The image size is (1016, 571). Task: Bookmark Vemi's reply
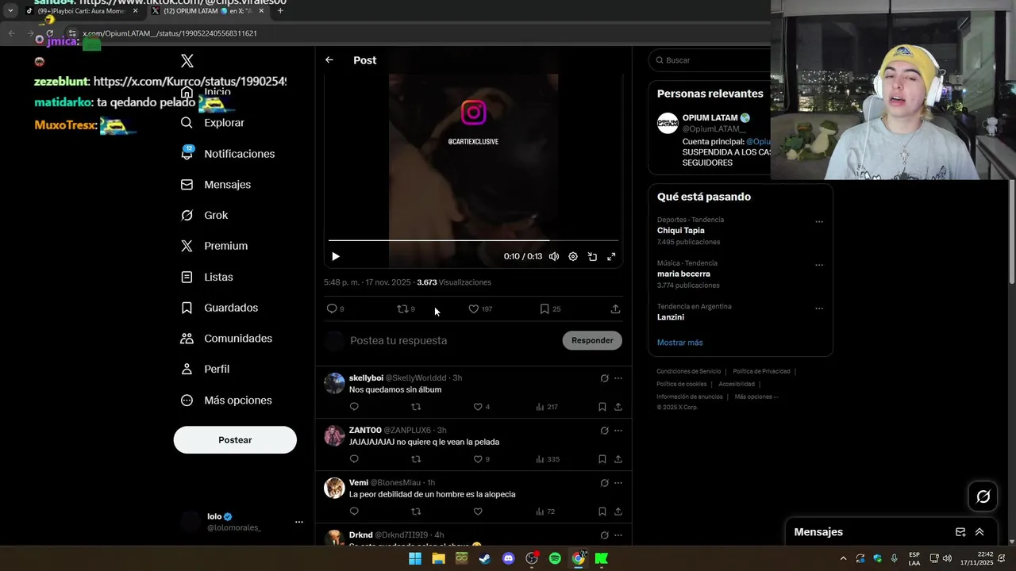[x=602, y=512]
